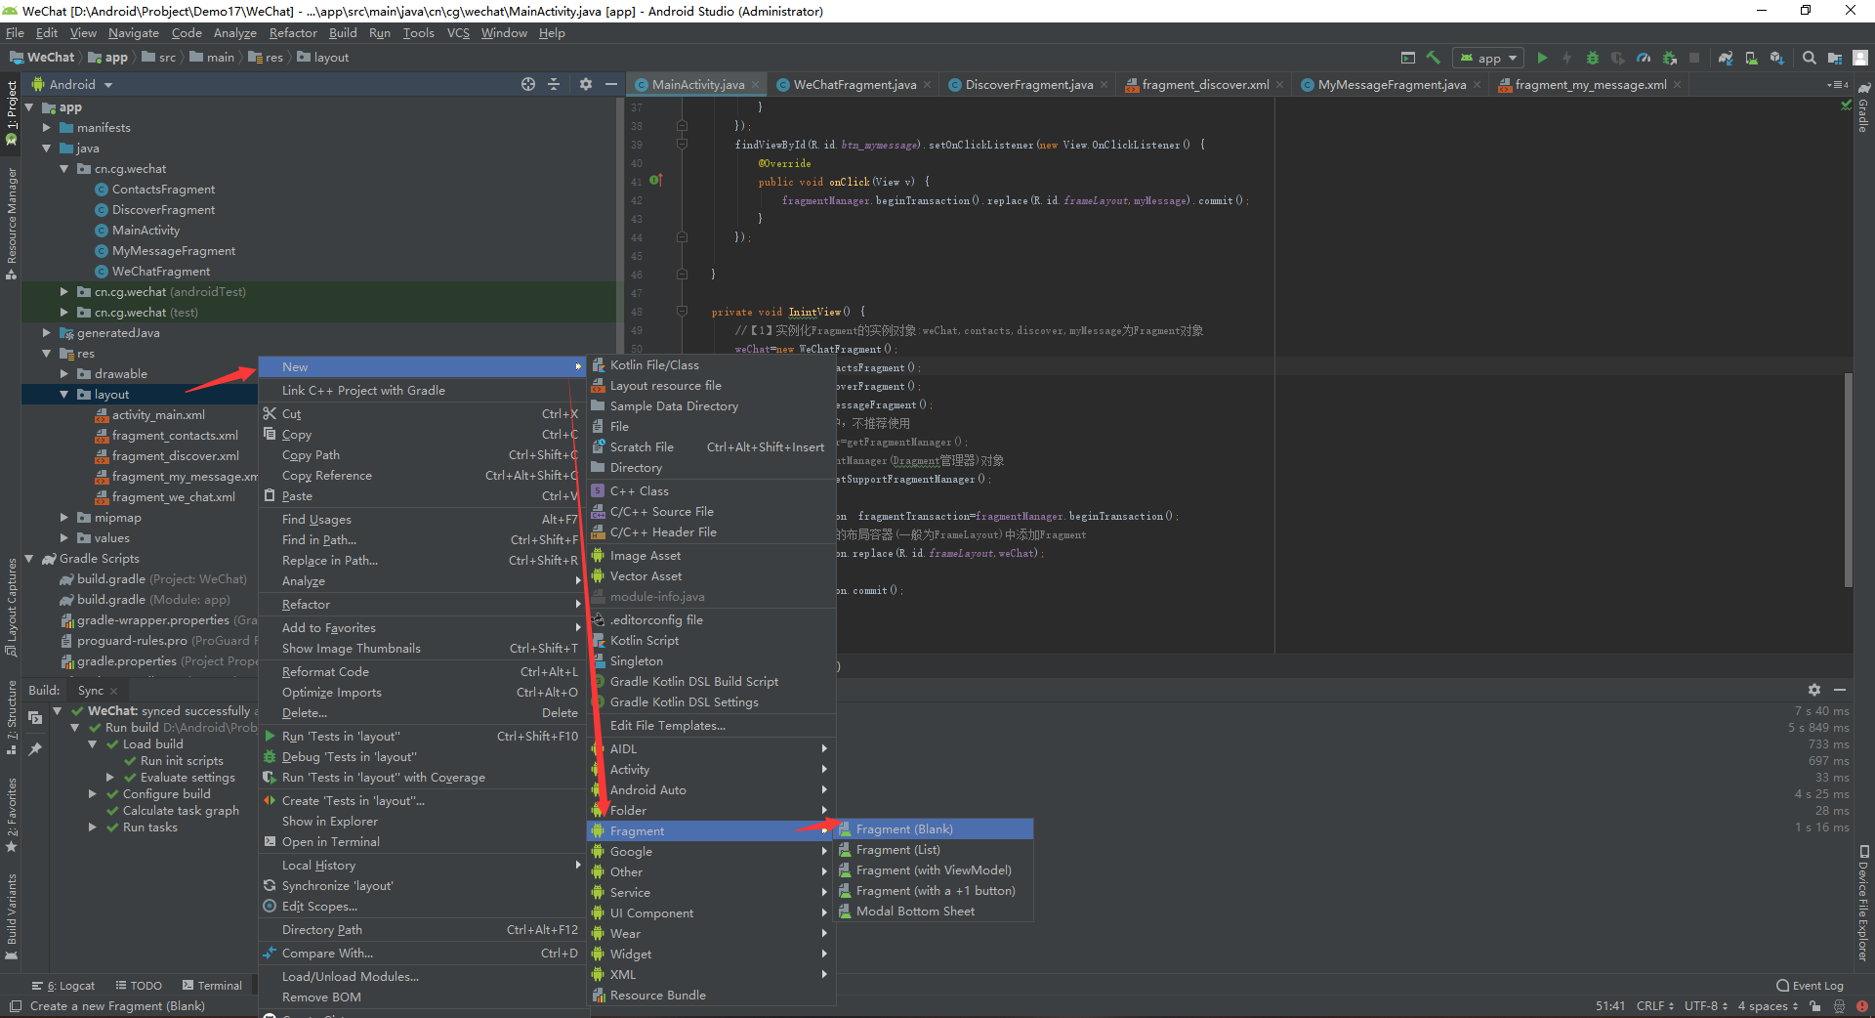Toggle the Z: Structure tool window

tap(11, 718)
